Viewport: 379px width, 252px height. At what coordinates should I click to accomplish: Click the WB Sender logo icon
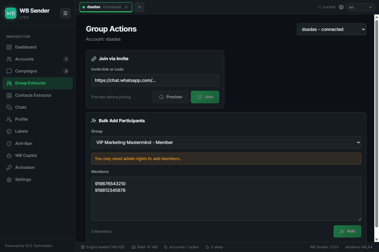pyautogui.click(x=11, y=13)
